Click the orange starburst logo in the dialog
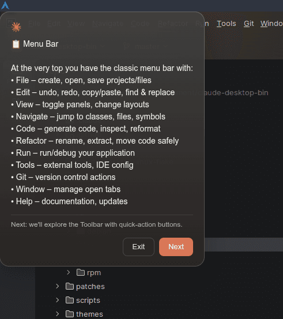This screenshot has height=319, width=283. 16,27
